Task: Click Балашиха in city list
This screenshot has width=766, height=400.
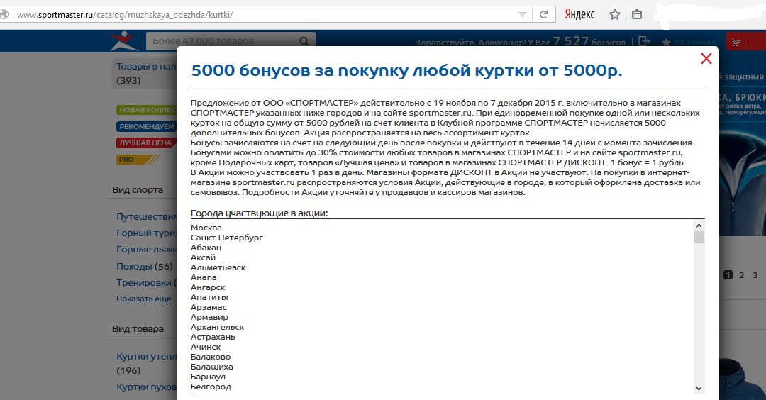Action: click(211, 367)
